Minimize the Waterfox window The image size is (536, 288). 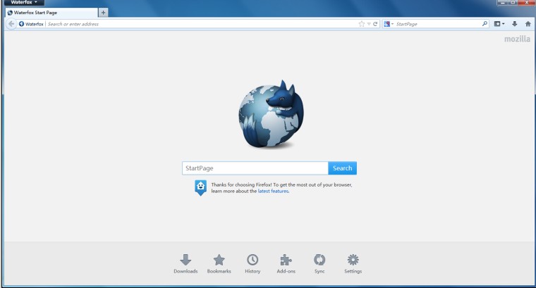pos(502,2)
